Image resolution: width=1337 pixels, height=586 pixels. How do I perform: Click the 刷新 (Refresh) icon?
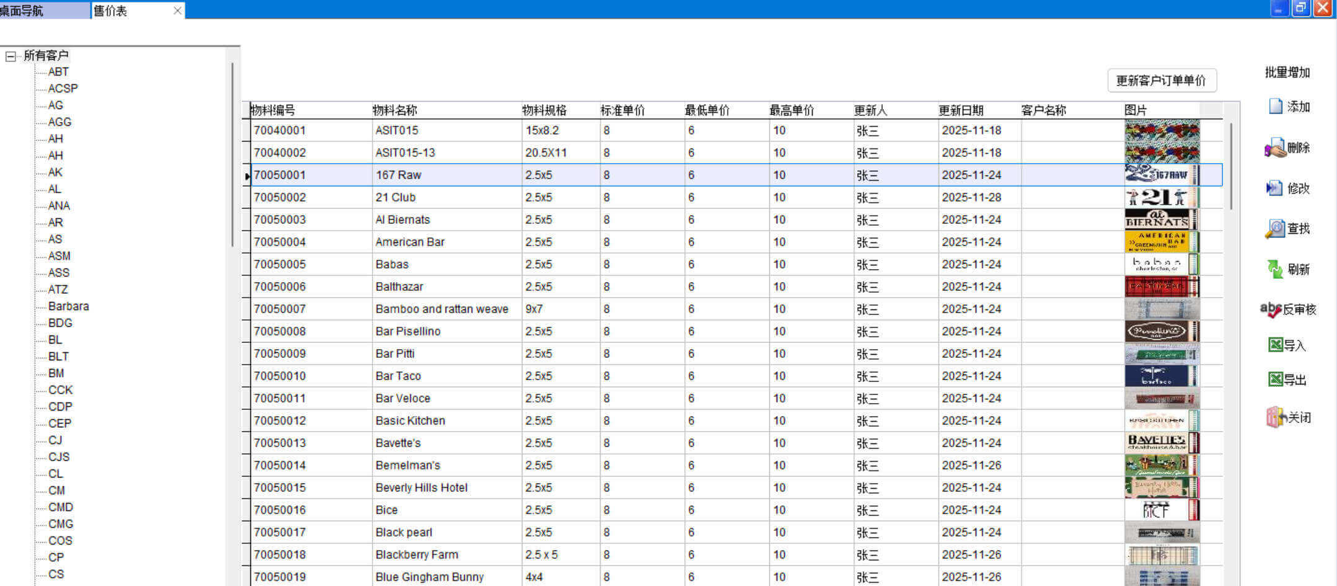click(x=1274, y=269)
